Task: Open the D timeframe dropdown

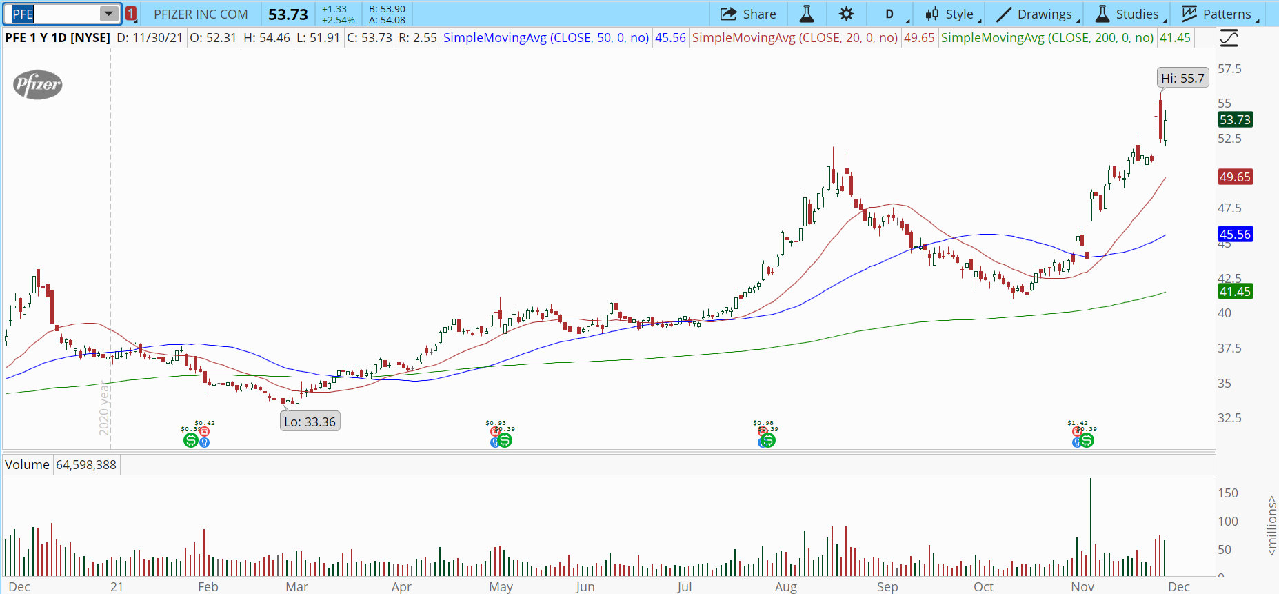Action: coord(889,14)
